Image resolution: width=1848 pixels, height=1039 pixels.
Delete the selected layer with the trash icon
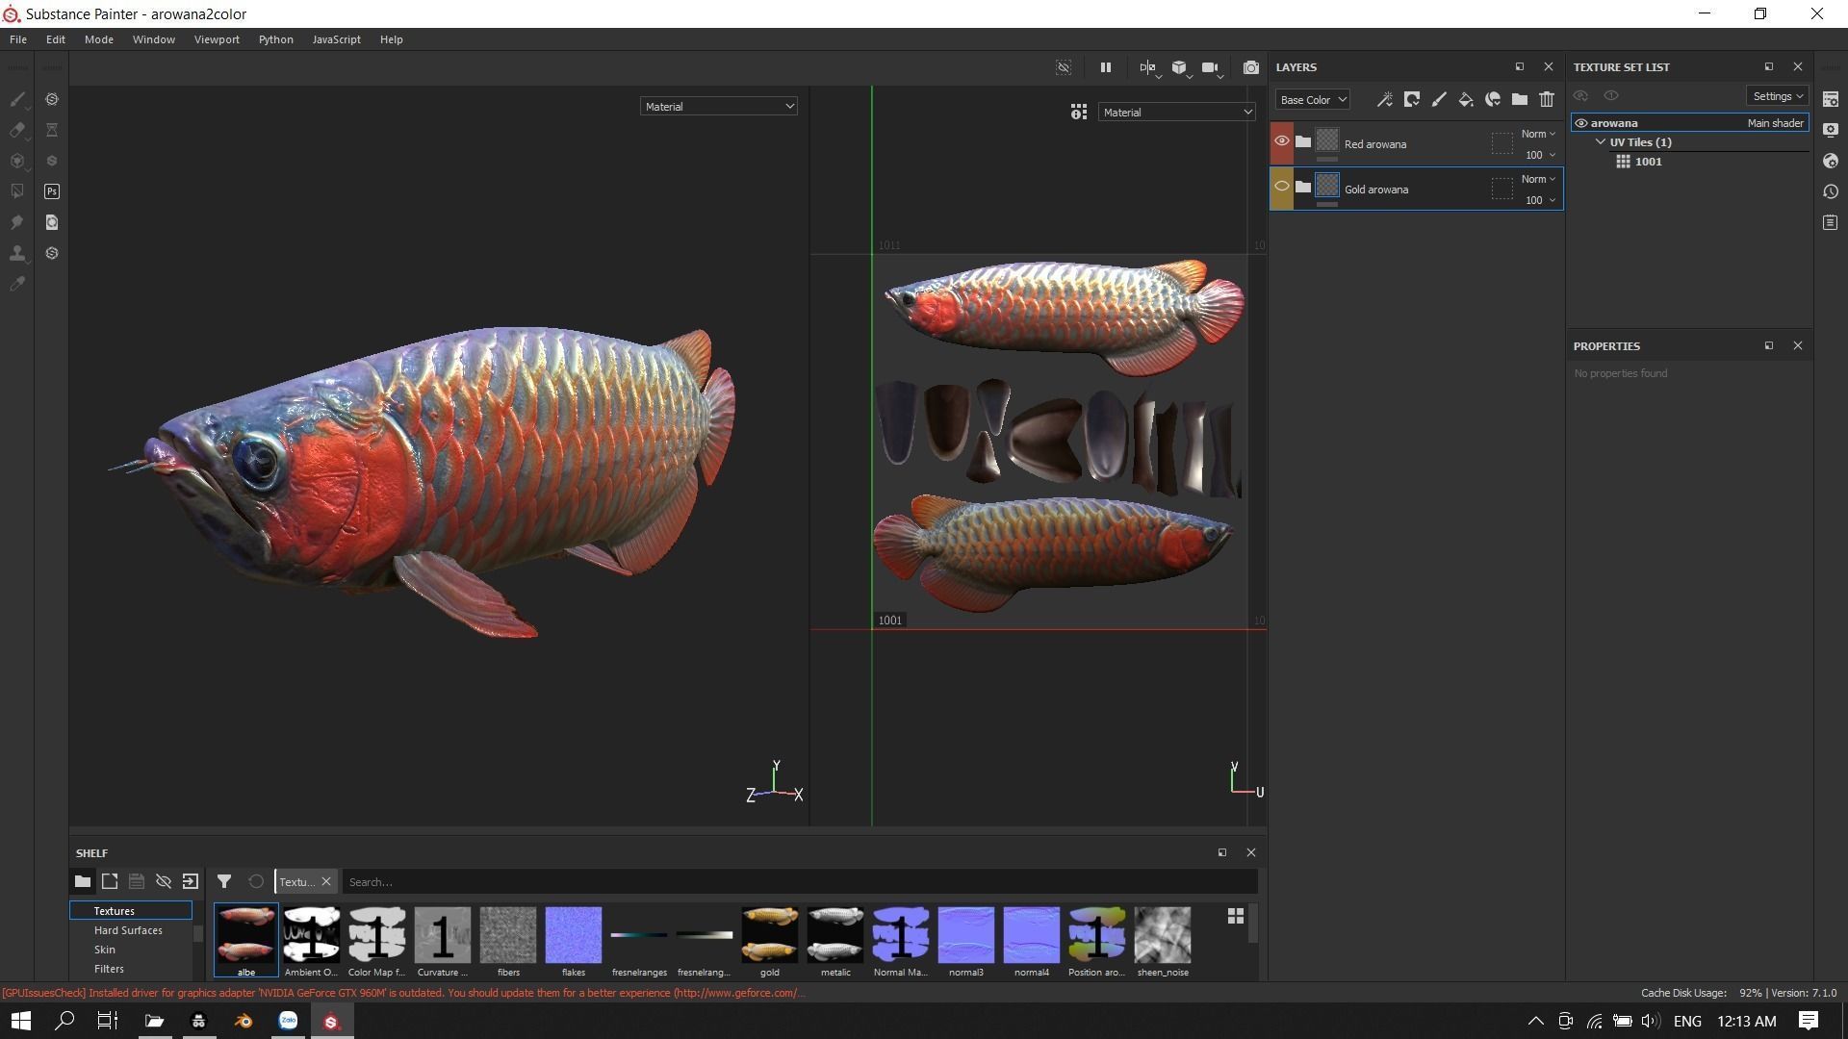click(x=1547, y=99)
